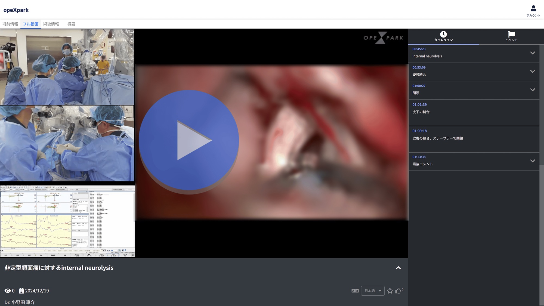Jump to timestamp 01:01:39
Image resolution: width=544 pixels, height=306 pixels.
coord(419,105)
